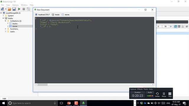Collapse the Collections (2) folder
Image resolution: width=189 pixels, height=106 pixels.
coord(5,21)
